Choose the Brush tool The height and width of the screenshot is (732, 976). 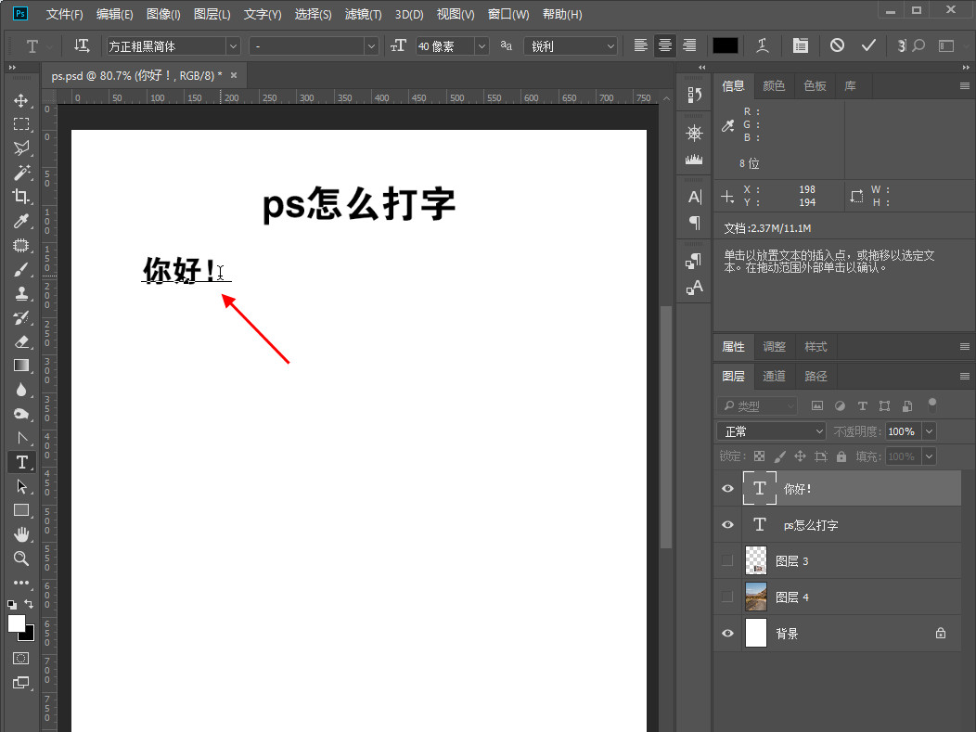pos(21,269)
